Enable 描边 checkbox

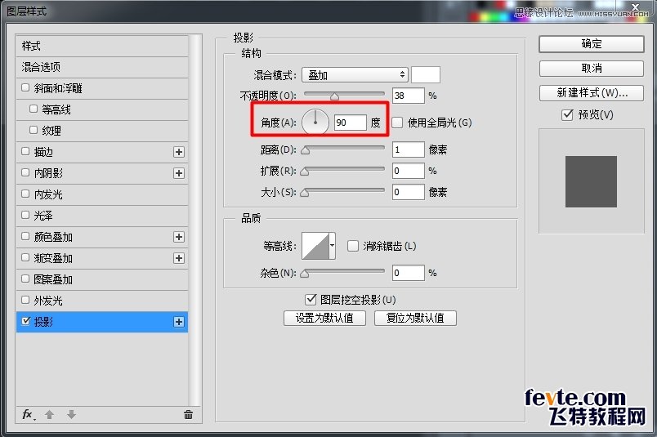point(25,151)
